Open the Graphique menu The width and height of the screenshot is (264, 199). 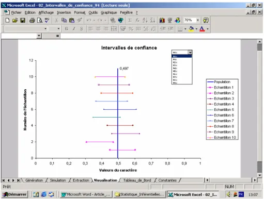pos(108,12)
